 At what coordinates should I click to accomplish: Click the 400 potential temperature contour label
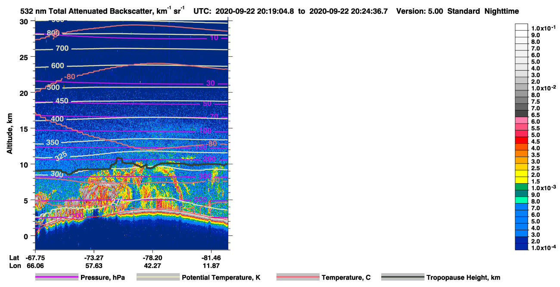(x=57, y=119)
